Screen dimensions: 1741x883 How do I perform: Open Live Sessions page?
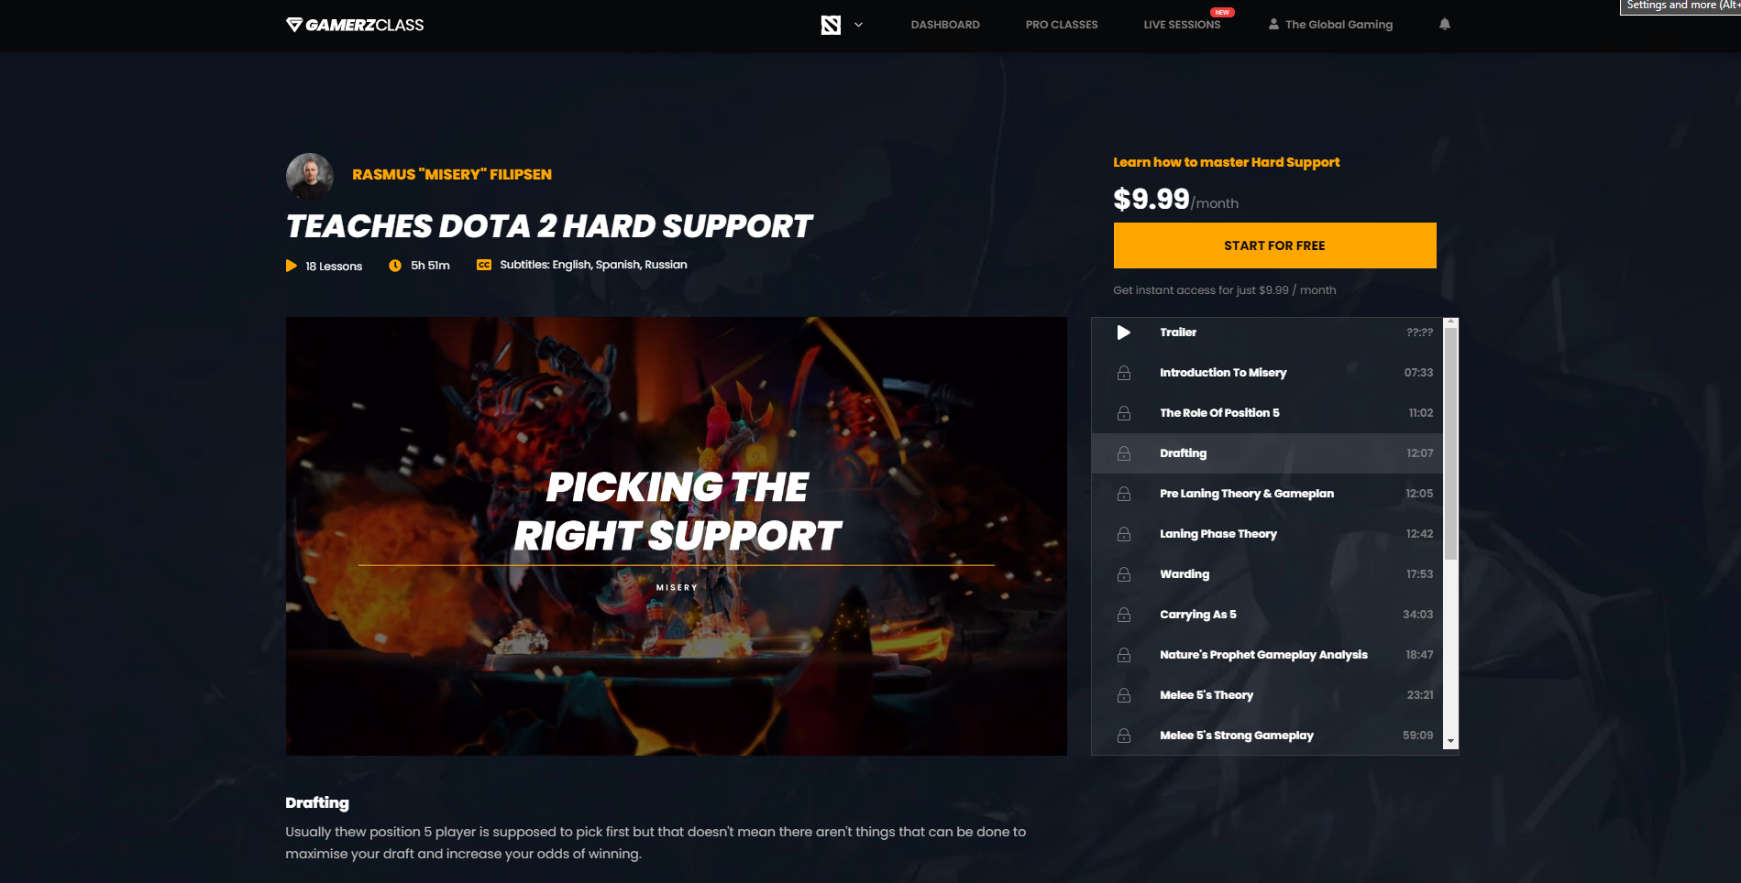pos(1182,25)
